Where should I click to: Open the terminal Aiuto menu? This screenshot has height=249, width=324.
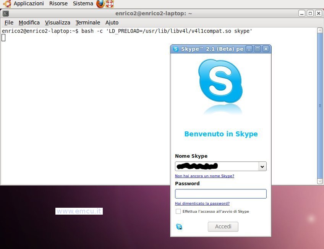point(112,23)
